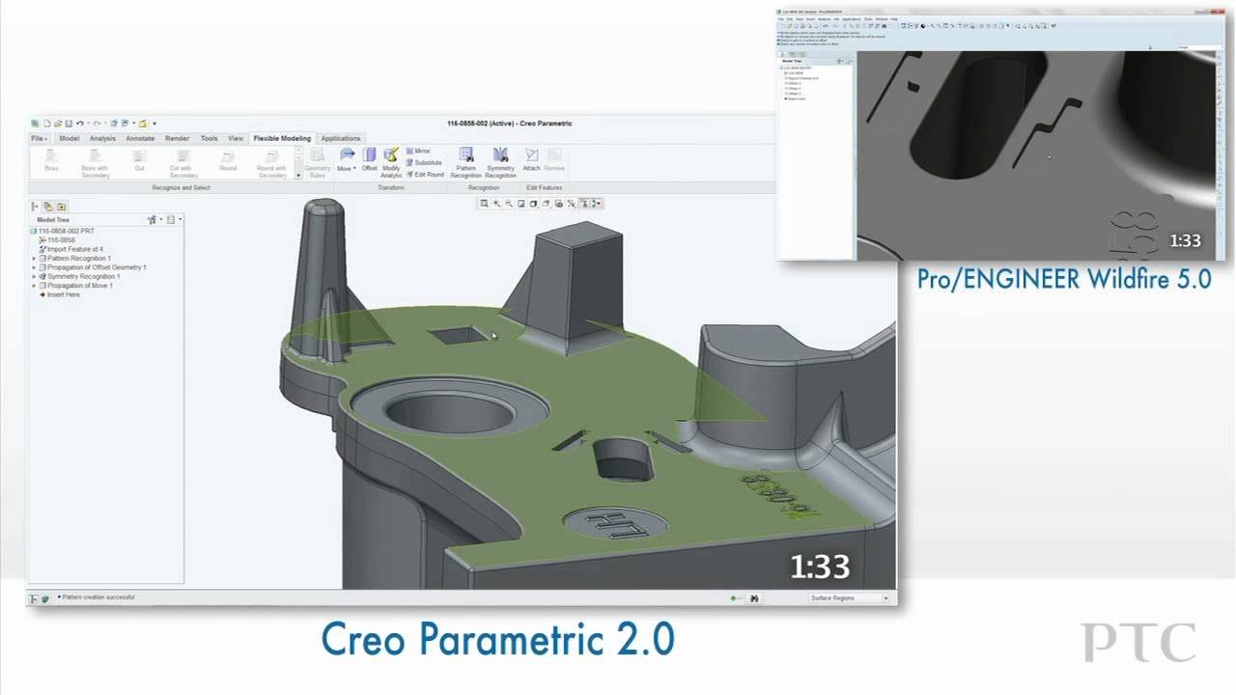Click the Insert Here marker

[60, 295]
